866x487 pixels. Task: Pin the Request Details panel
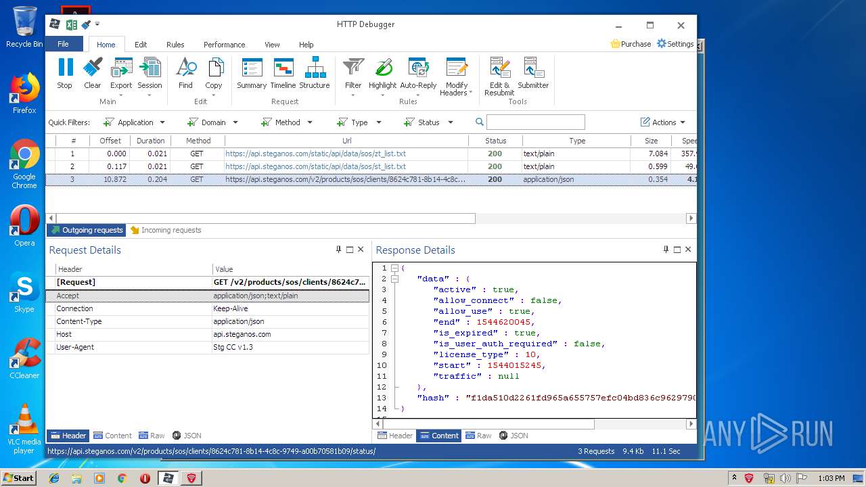339,250
